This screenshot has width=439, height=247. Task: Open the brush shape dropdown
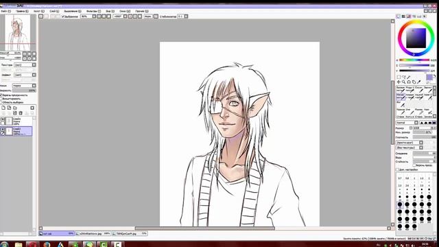click(410, 143)
